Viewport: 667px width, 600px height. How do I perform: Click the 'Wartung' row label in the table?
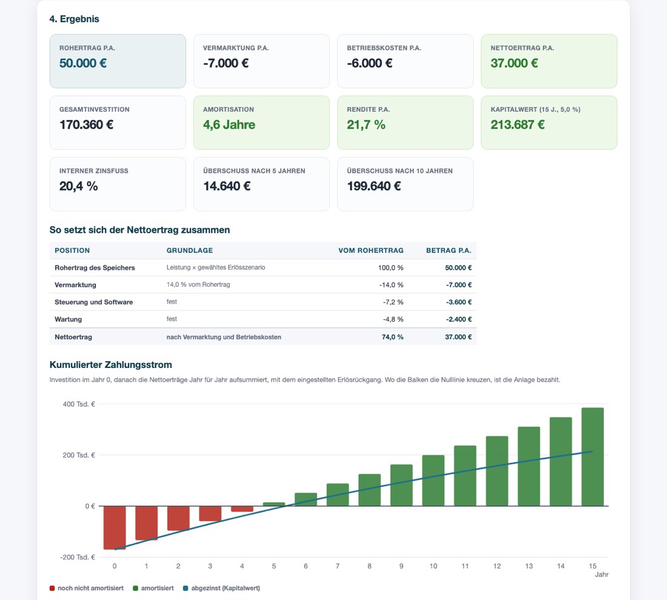pyautogui.click(x=68, y=319)
